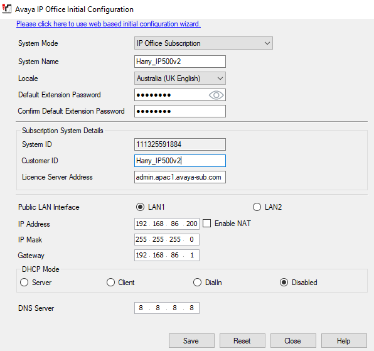
Task: Open the Locale dropdown
Action: pyautogui.click(x=180, y=78)
